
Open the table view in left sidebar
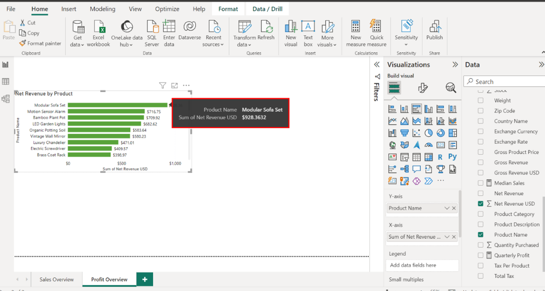click(x=6, y=82)
